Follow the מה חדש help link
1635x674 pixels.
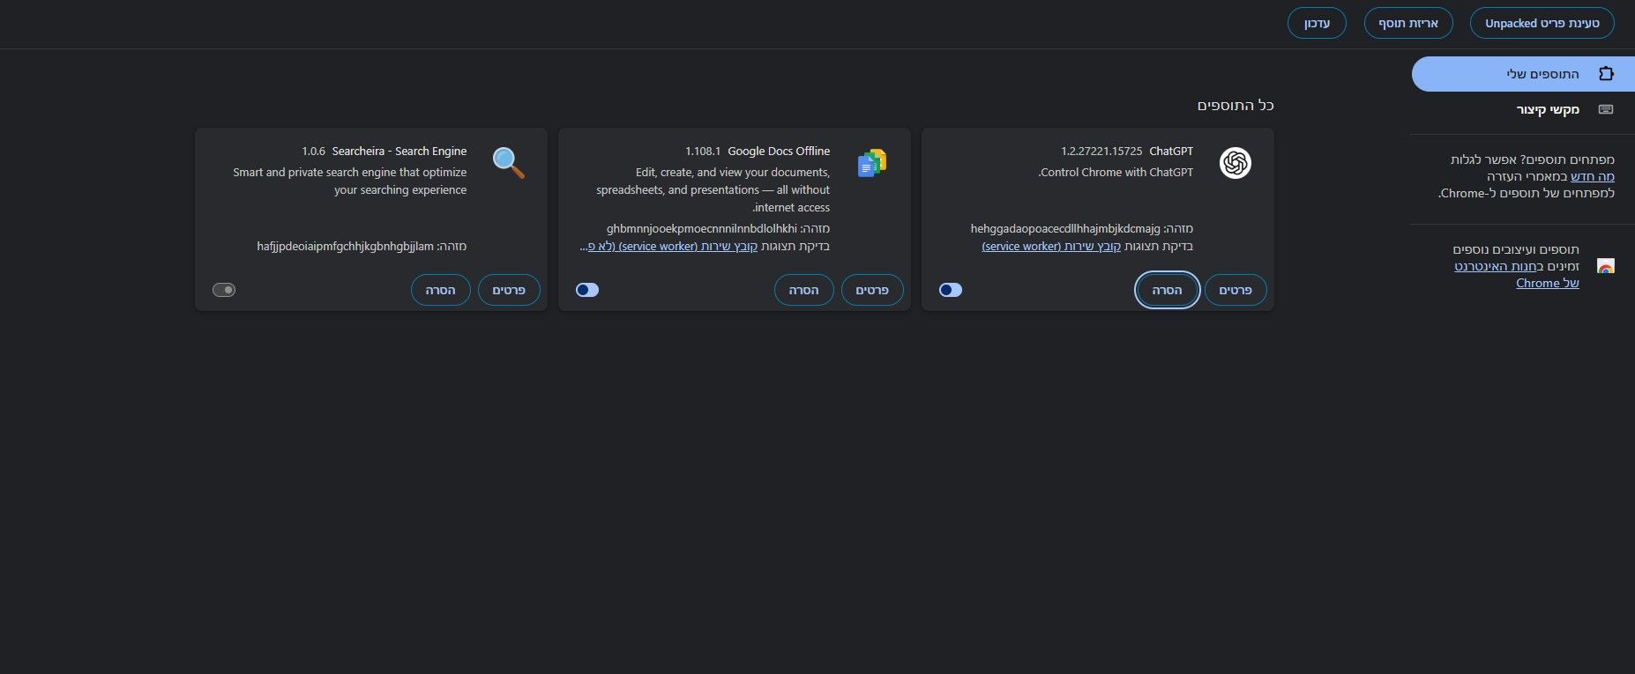point(1593,176)
